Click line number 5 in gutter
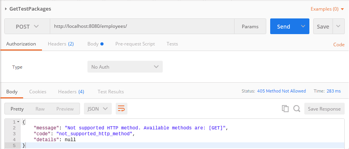349x149 pixels. [14, 145]
